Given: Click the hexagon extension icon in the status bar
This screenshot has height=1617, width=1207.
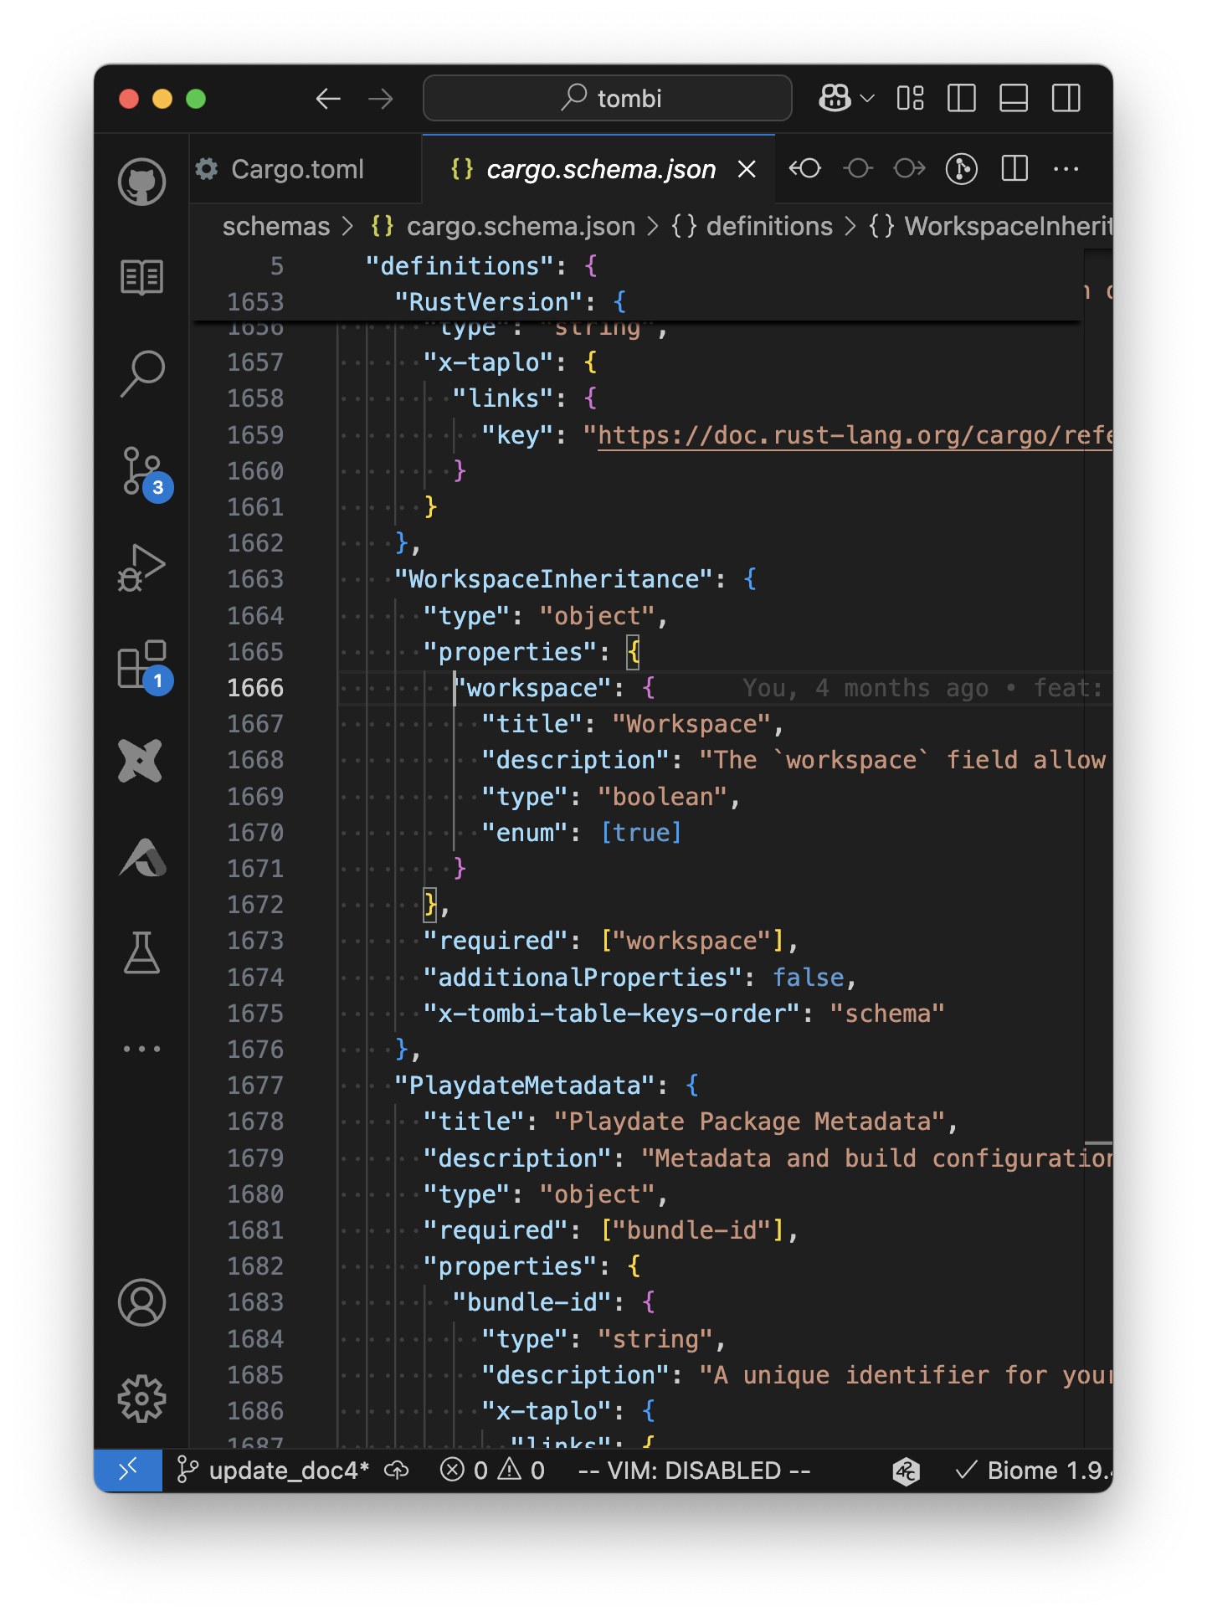Looking at the screenshot, I should pyautogui.click(x=907, y=1471).
